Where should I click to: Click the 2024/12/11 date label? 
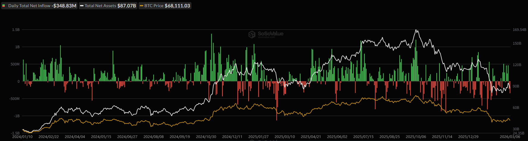(x=232, y=137)
